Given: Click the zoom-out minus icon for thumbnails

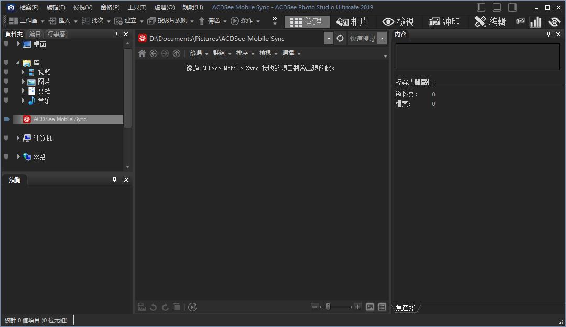Looking at the screenshot, I should click(x=314, y=307).
